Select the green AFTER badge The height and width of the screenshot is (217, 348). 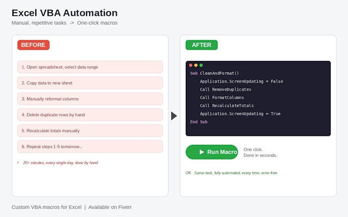click(x=202, y=45)
